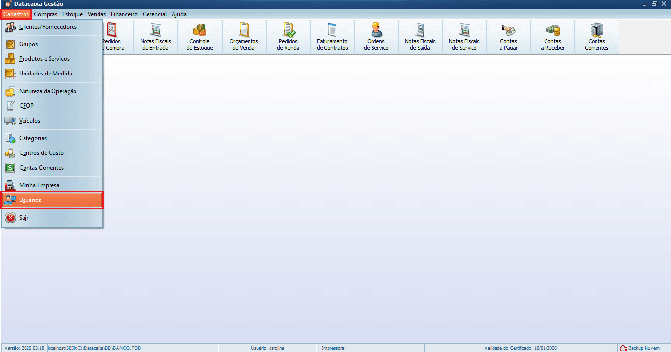Open Notas Fiscais de Saída icon

(x=420, y=37)
